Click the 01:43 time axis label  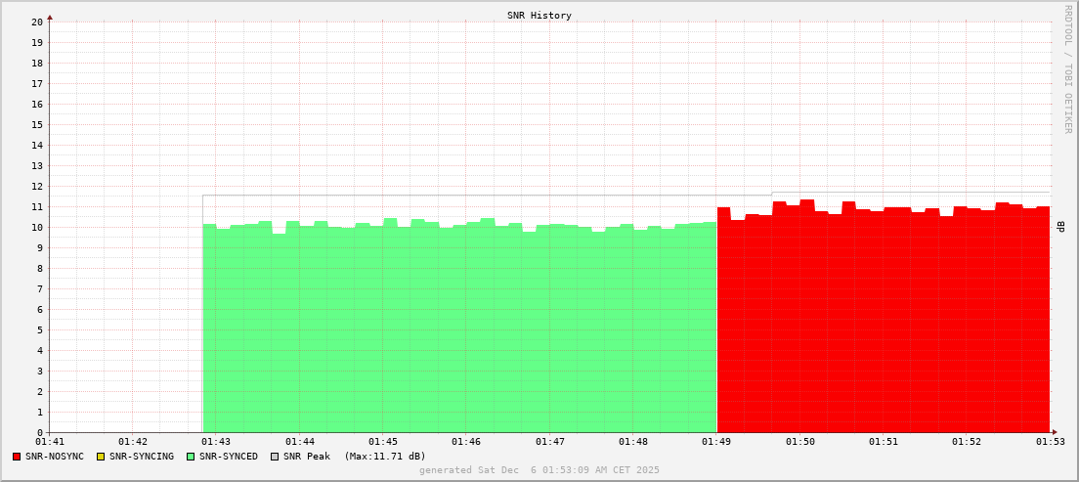[x=216, y=442]
